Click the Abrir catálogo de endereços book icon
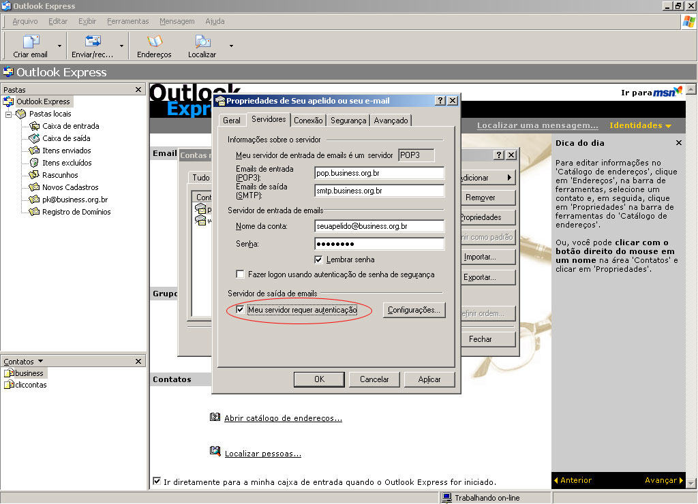Image resolution: width=698 pixels, height=504 pixels. pyautogui.click(x=215, y=418)
